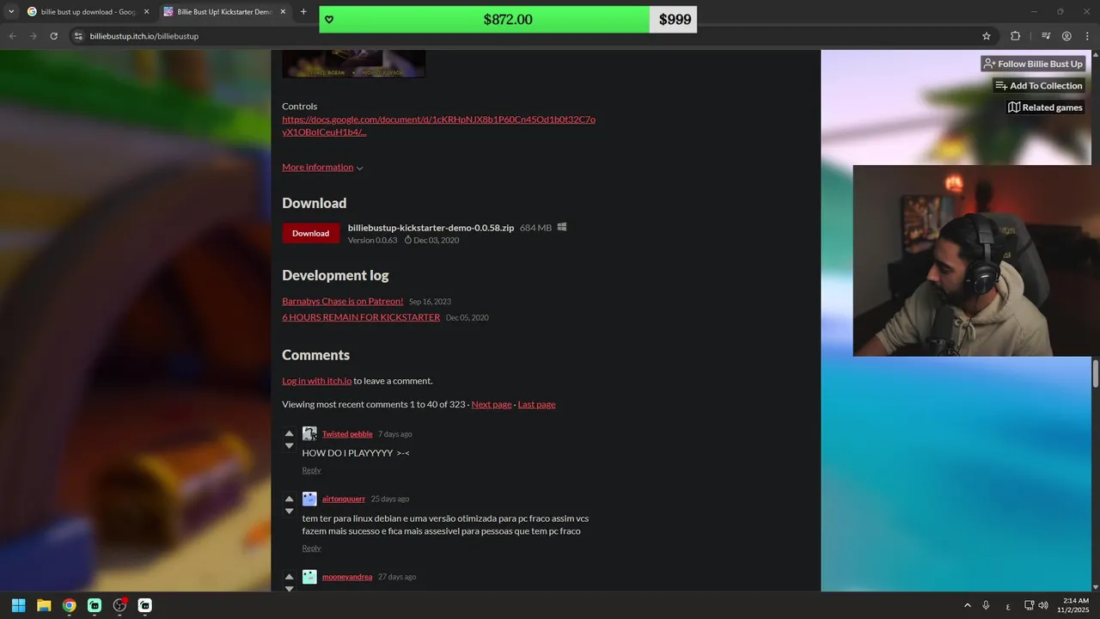Viewport: 1100px width, 619px height.
Task: Open OBS Studio from the taskbar
Action: pyautogui.click(x=119, y=605)
